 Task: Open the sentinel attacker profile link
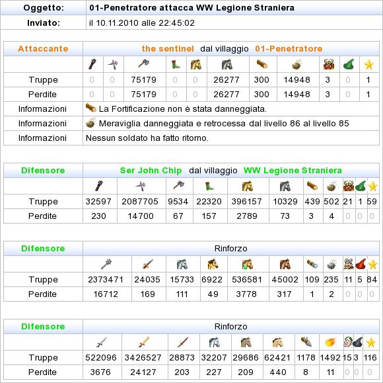point(168,49)
